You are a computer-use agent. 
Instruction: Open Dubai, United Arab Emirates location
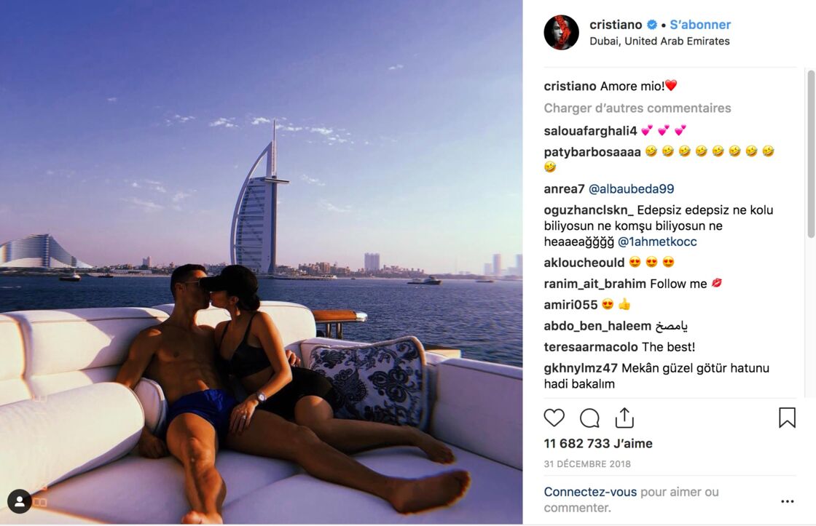click(x=659, y=41)
